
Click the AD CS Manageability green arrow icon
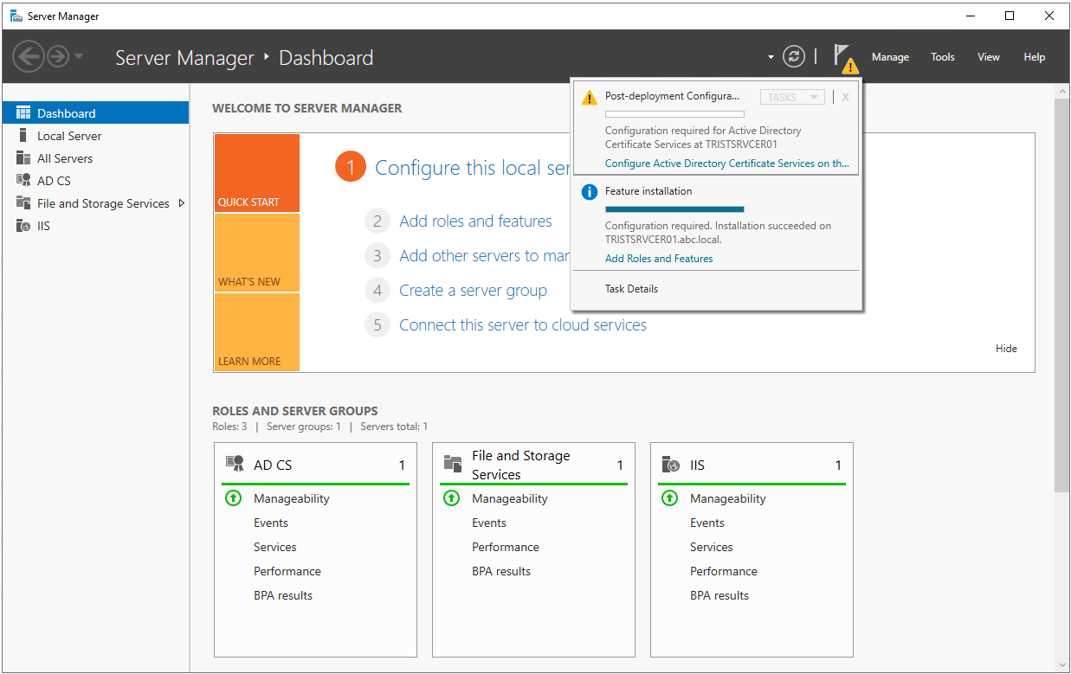233,498
